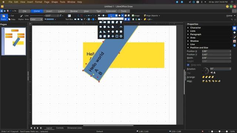Select the ring shape
The image size is (237, 133).
click(x=121, y=36)
